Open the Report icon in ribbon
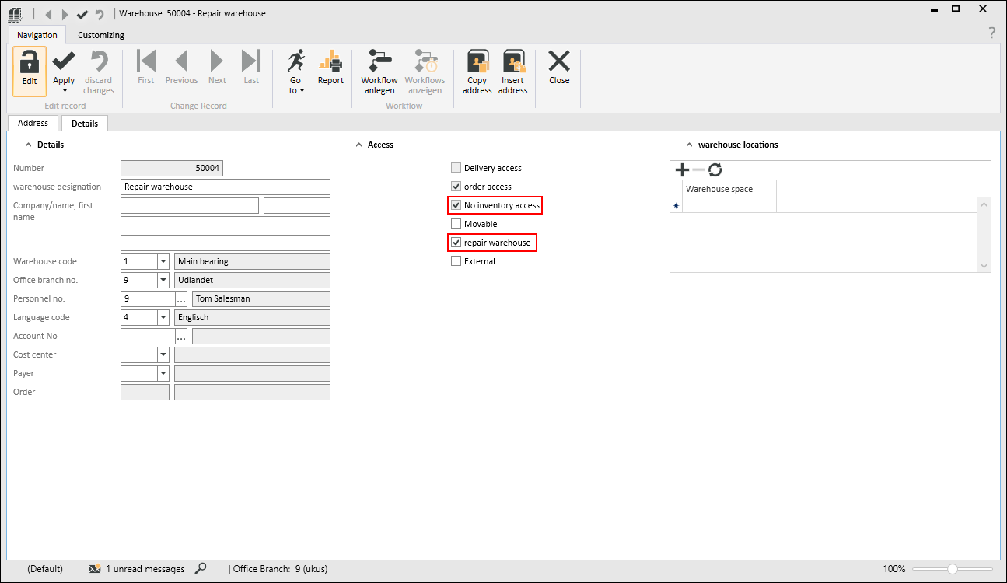Screen dimensions: 1007x583 pyautogui.click(x=330, y=62)
